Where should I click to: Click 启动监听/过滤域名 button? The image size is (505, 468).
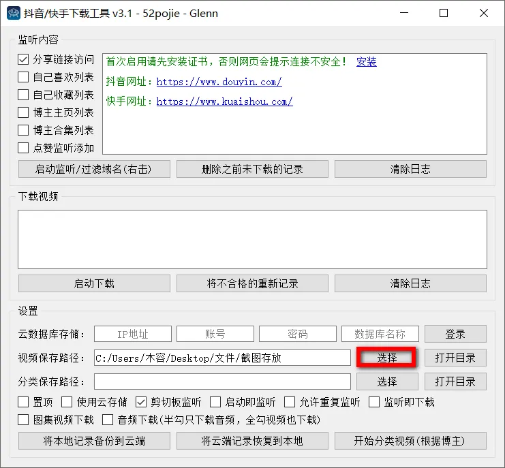94,169
